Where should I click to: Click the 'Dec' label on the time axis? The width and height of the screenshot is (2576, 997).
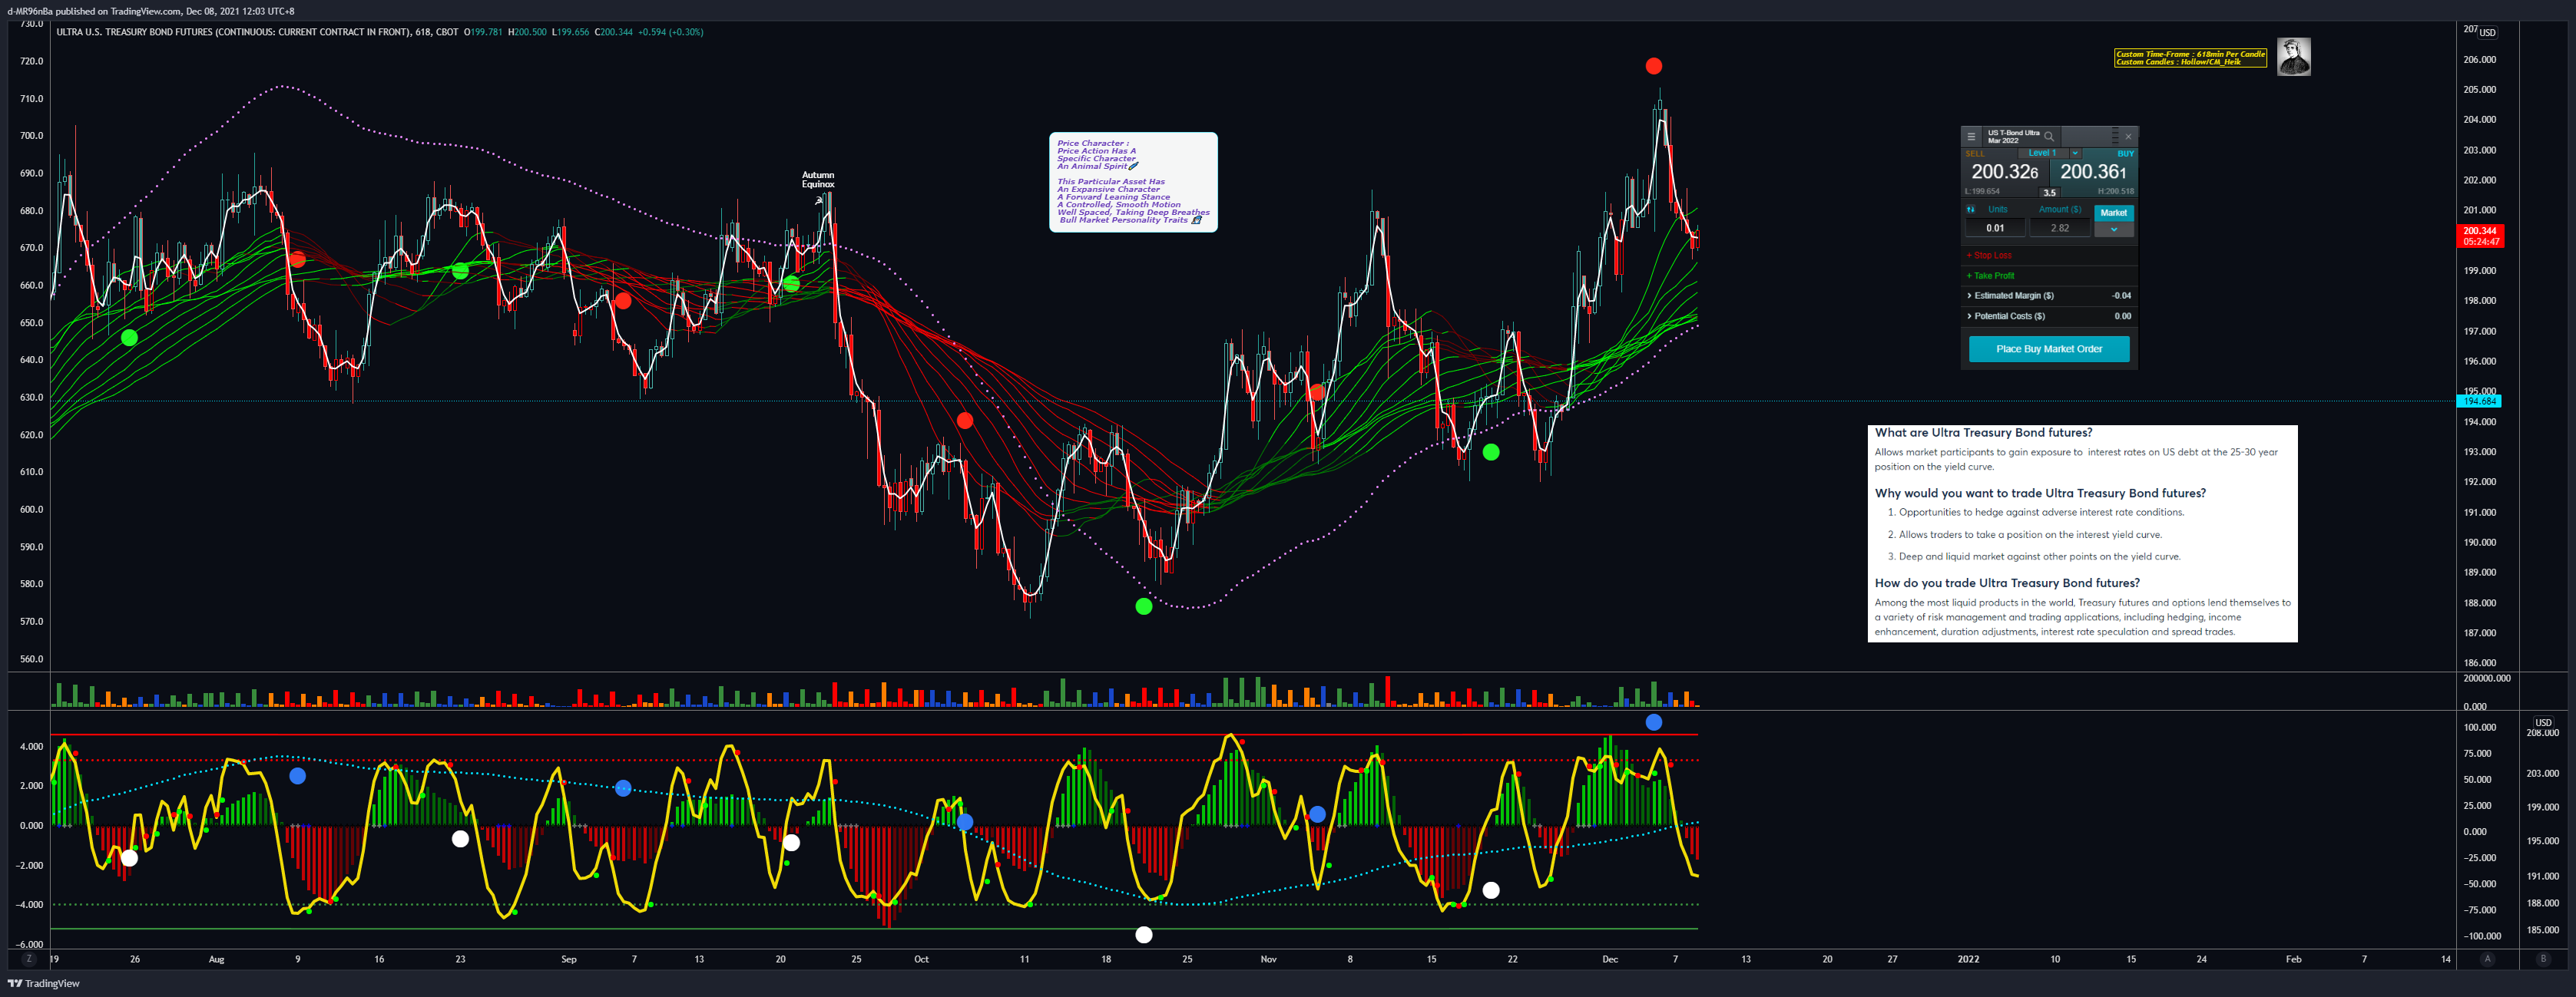[1610, 959]
